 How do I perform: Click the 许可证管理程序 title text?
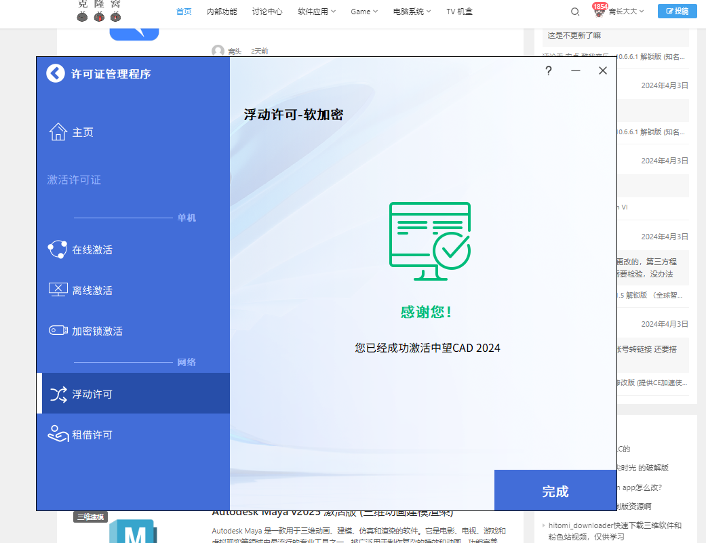[x=111, y=74]
